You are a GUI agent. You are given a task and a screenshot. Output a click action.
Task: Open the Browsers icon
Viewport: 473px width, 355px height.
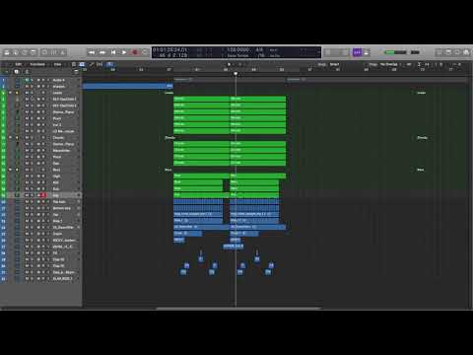pyautogui.click(x=466, y=52)
